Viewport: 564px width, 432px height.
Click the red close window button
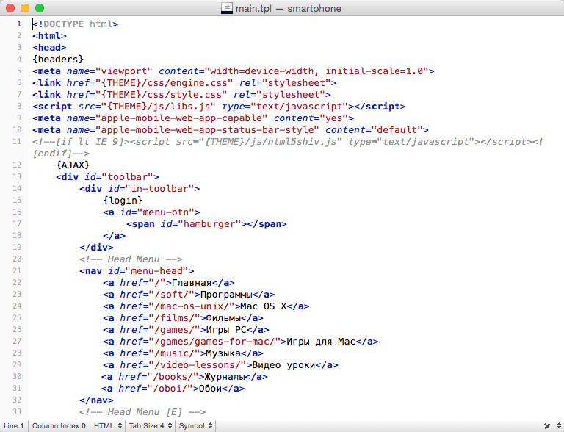click(x=10, y=8)
